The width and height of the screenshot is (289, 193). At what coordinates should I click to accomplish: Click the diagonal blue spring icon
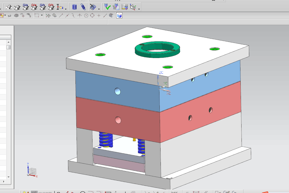(83, 7)
